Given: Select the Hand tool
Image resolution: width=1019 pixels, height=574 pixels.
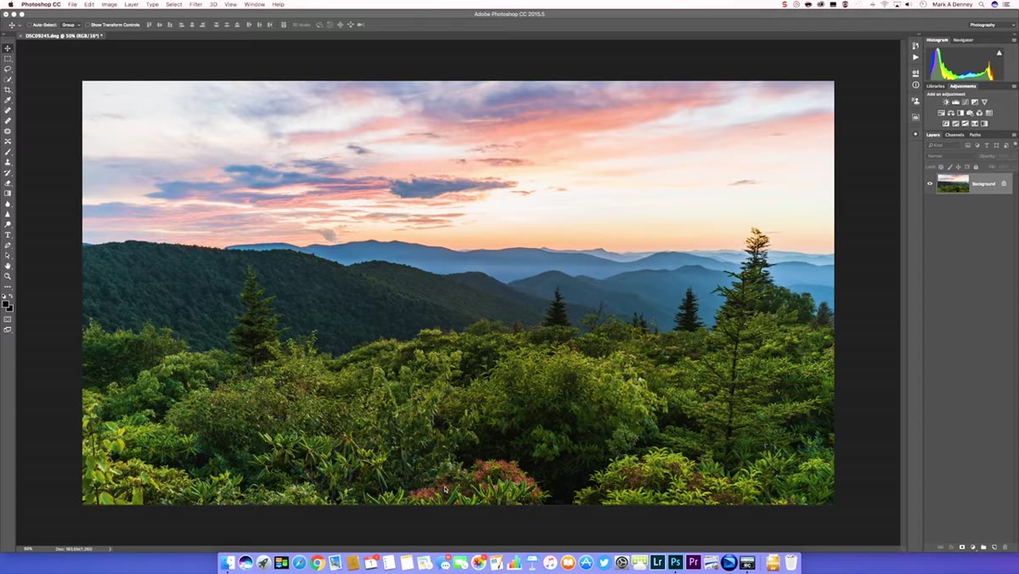Looking at the screenshot, I should (x=7, y=266).
